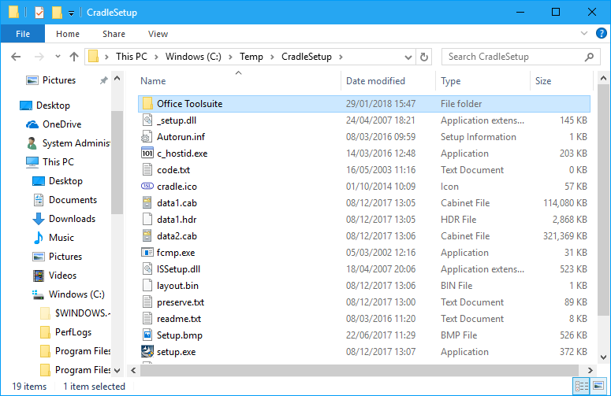Open the Help question mark icon

pos(602,33)
